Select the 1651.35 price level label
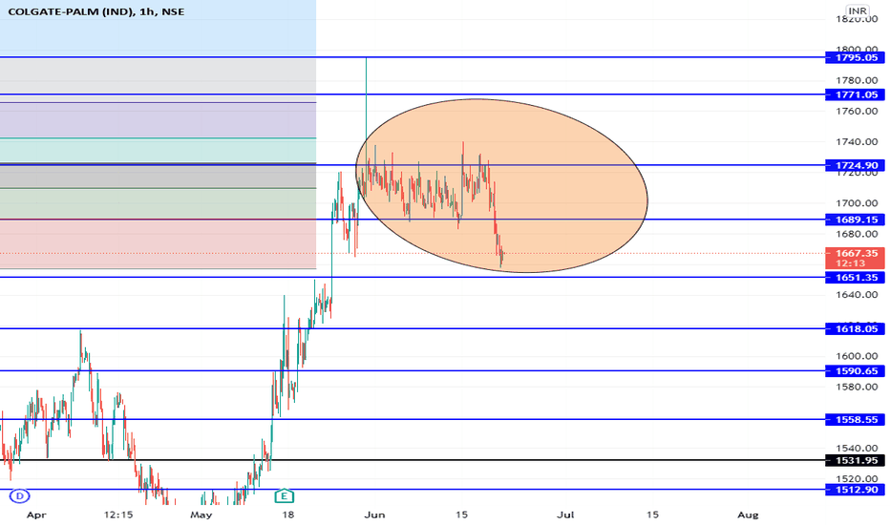Image resolution: width=890 pixels, height=525 pixels. point(855,278)
